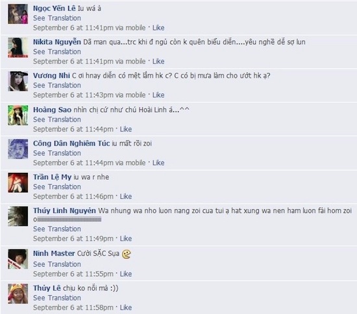Open Thúy Linh Nguyên's avatar thumbnail
357x314 pixels.
pos(18,216)
